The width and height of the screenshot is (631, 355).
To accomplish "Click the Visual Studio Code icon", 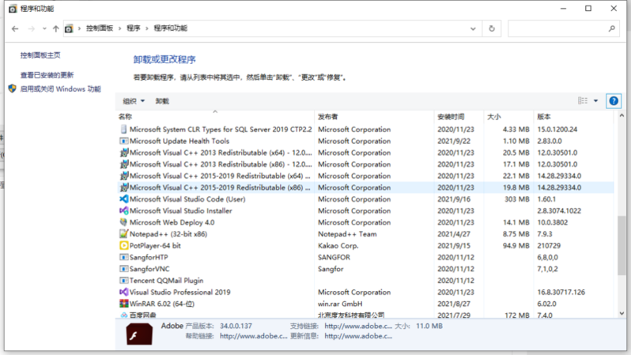I will pyautogui.click(x=123, y=199).
